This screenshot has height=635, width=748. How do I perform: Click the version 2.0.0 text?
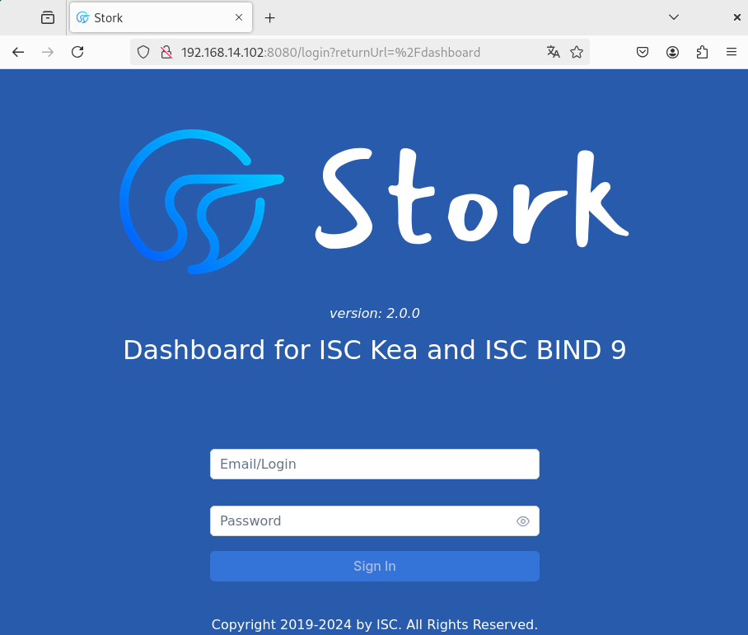[375, 313]
